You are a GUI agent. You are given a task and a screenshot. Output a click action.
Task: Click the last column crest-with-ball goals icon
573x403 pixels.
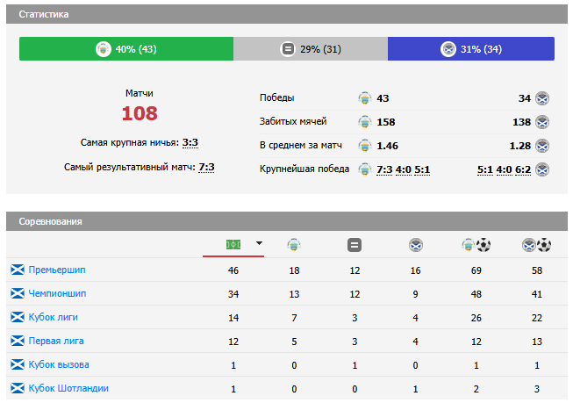[536, 245]
